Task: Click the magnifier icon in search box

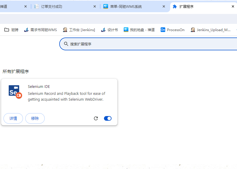Action: [x=66, y=44]
